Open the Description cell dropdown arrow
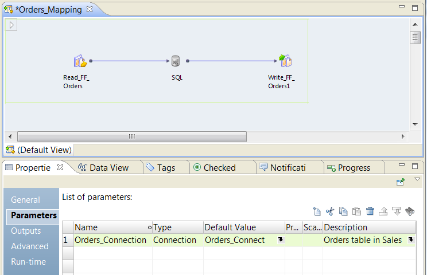This screenshot has height=275, width=427. [x=411, y=240]
